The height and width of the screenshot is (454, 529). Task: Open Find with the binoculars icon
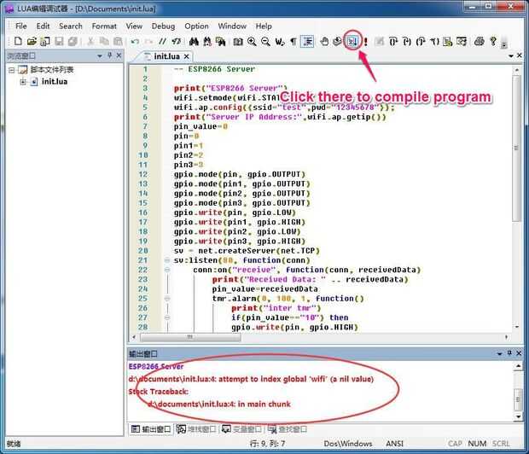point(194,42)
